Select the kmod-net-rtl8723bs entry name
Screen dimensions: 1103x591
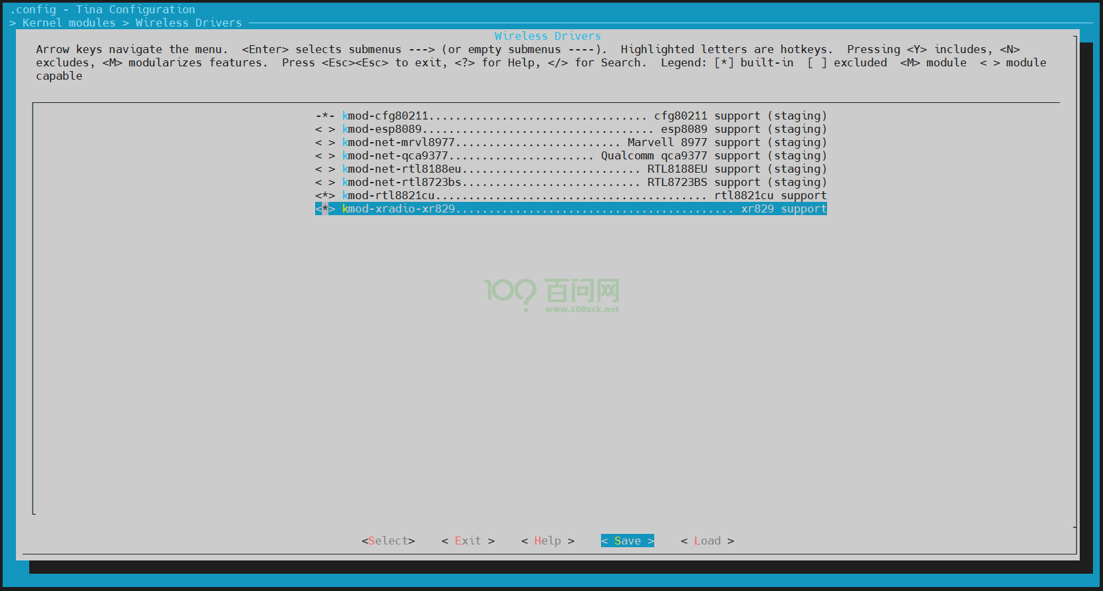[402, 182]
